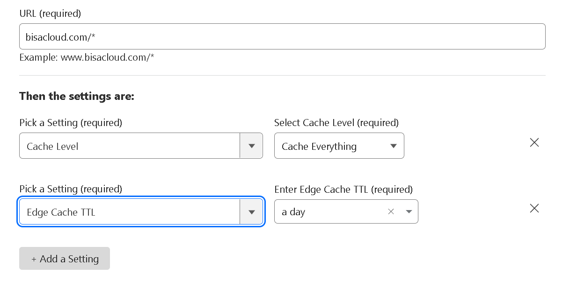Open the Cache Everything cache level dropdown
The height and width of the screenshot is (281, 570).
[x=339, y=146]
